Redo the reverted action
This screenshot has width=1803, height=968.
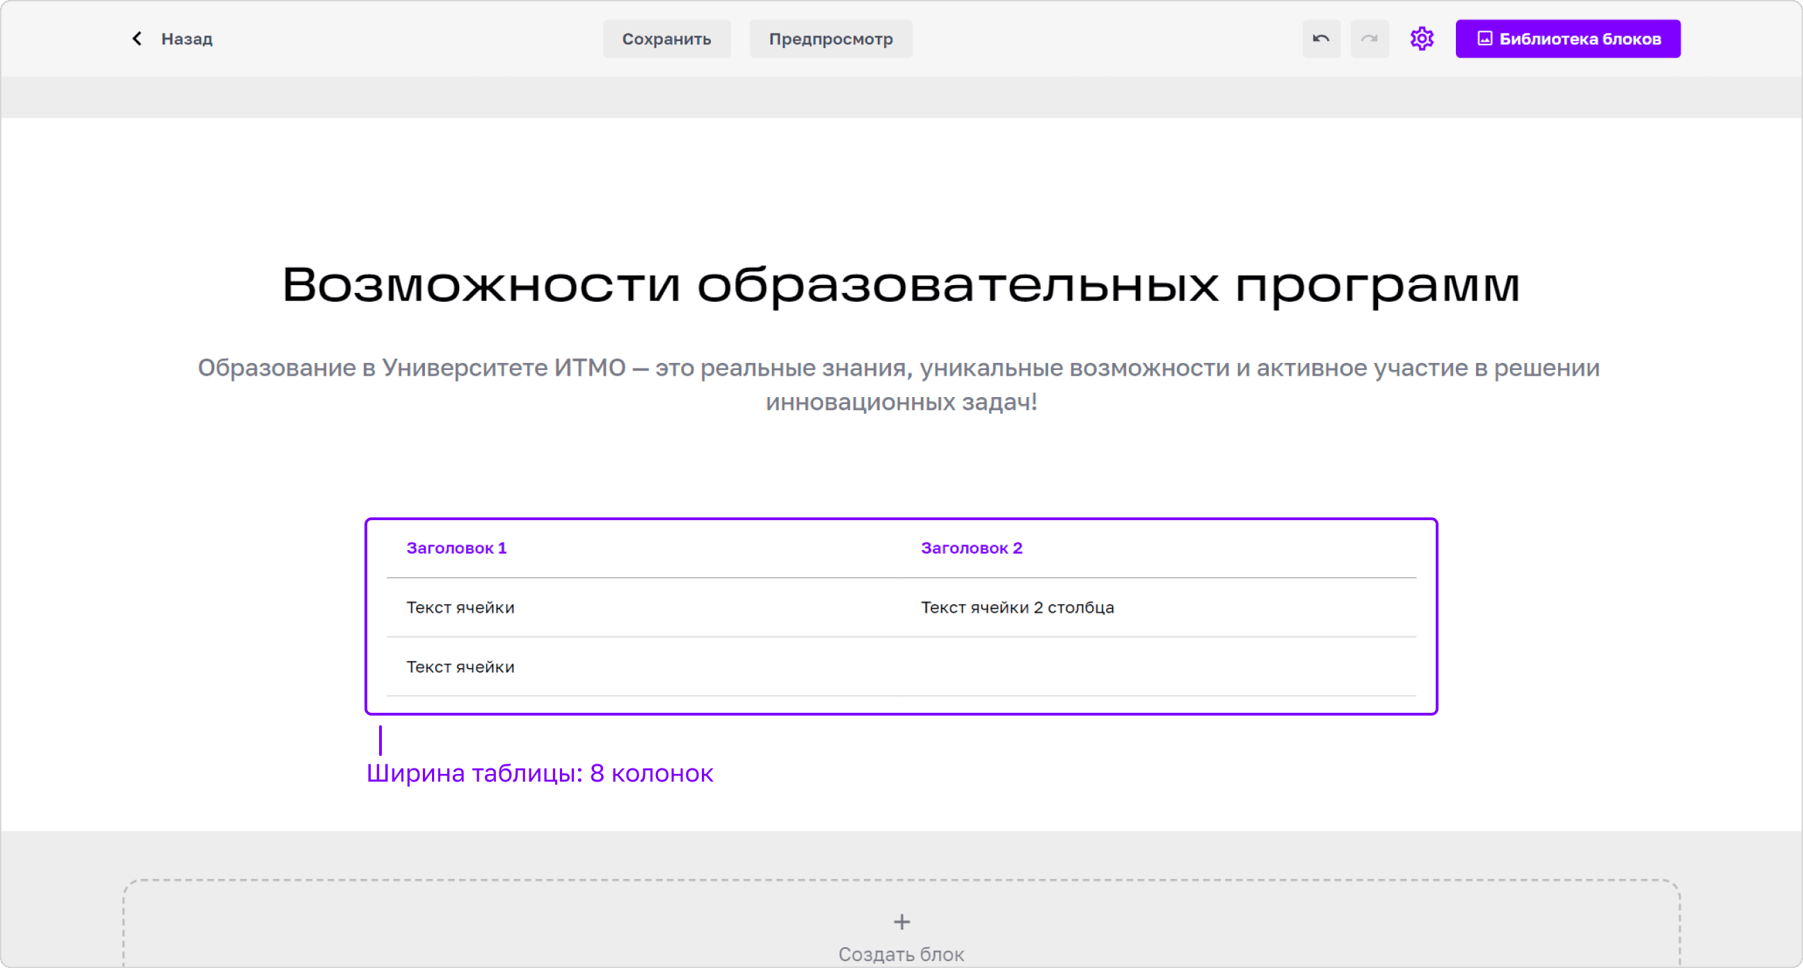coord(1369,39)
